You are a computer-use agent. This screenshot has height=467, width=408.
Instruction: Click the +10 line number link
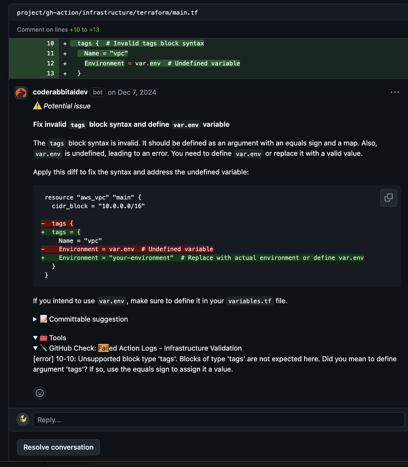(74, 29)
